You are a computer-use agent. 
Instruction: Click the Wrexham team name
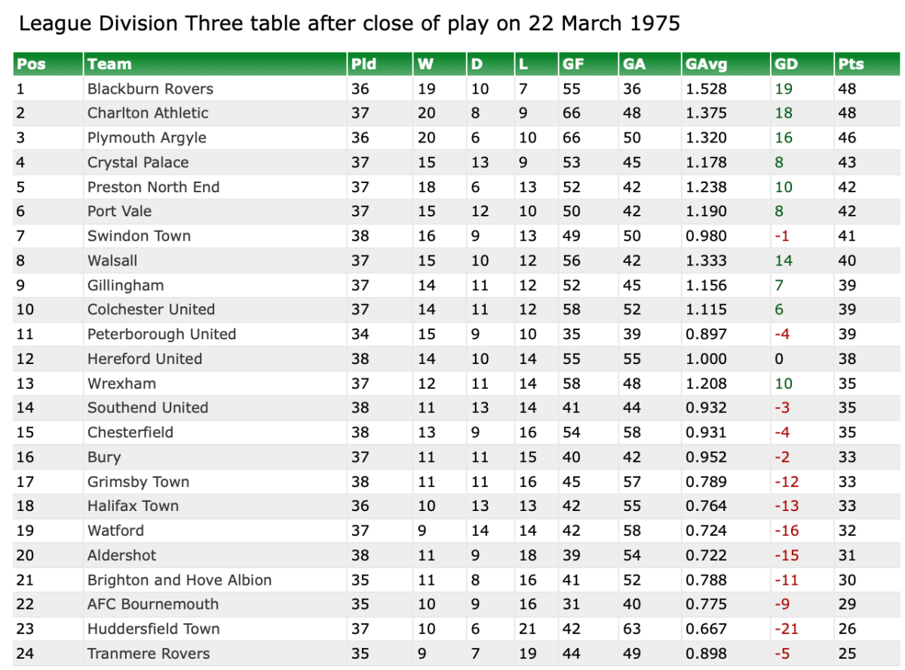(121, 384)
